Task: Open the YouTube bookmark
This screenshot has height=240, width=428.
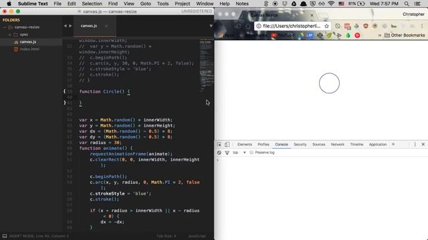Action: click(283, 35)
